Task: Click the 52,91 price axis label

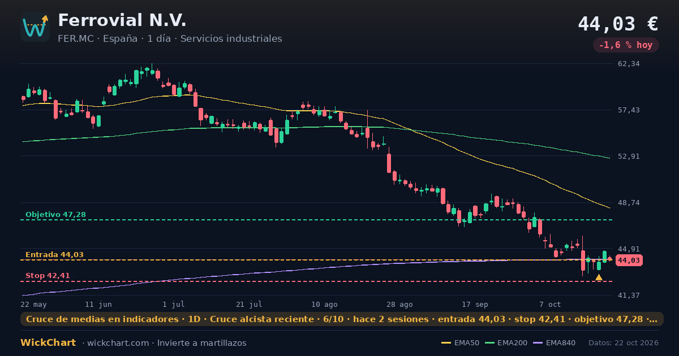Action: (629, 157)
